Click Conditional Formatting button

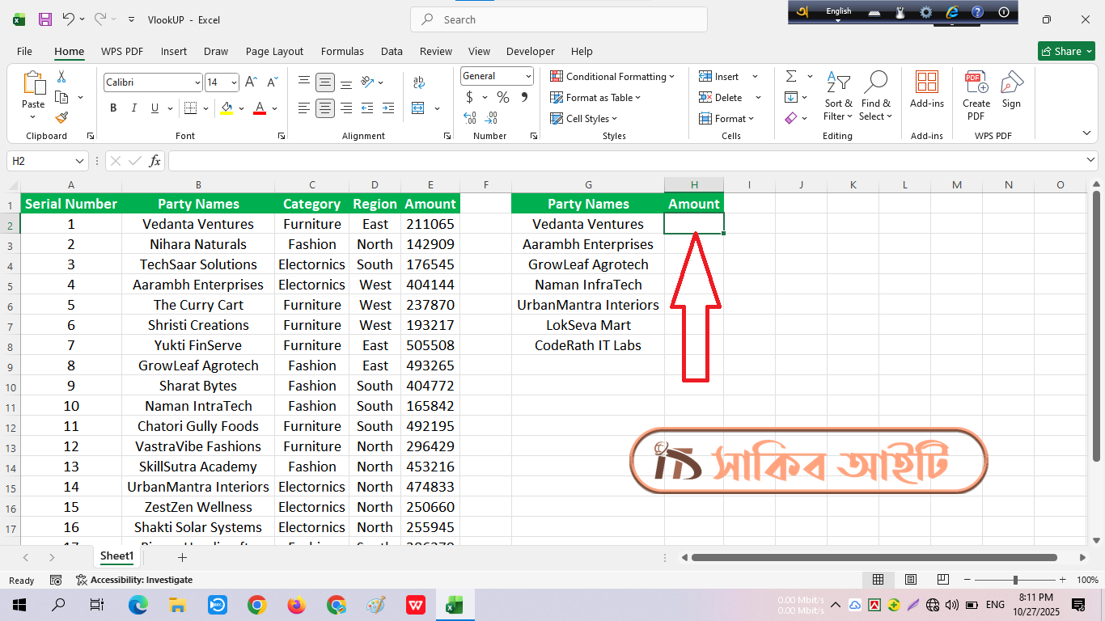612,77
